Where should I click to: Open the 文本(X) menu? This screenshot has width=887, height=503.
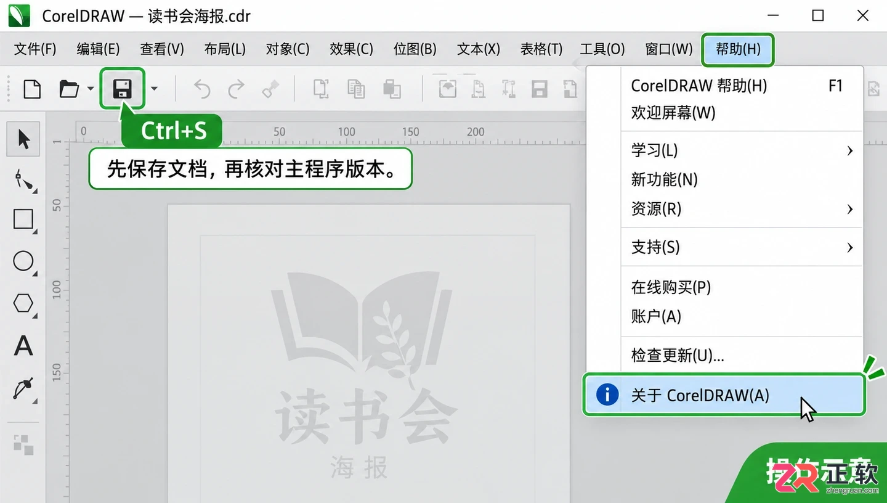(479, 49)
